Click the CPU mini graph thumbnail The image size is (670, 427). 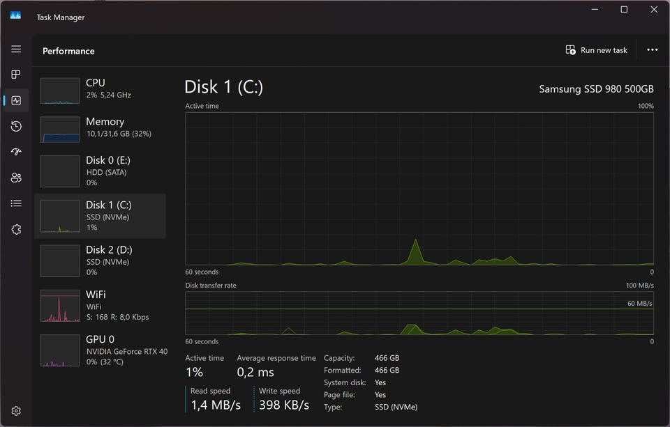coord(60,91)
